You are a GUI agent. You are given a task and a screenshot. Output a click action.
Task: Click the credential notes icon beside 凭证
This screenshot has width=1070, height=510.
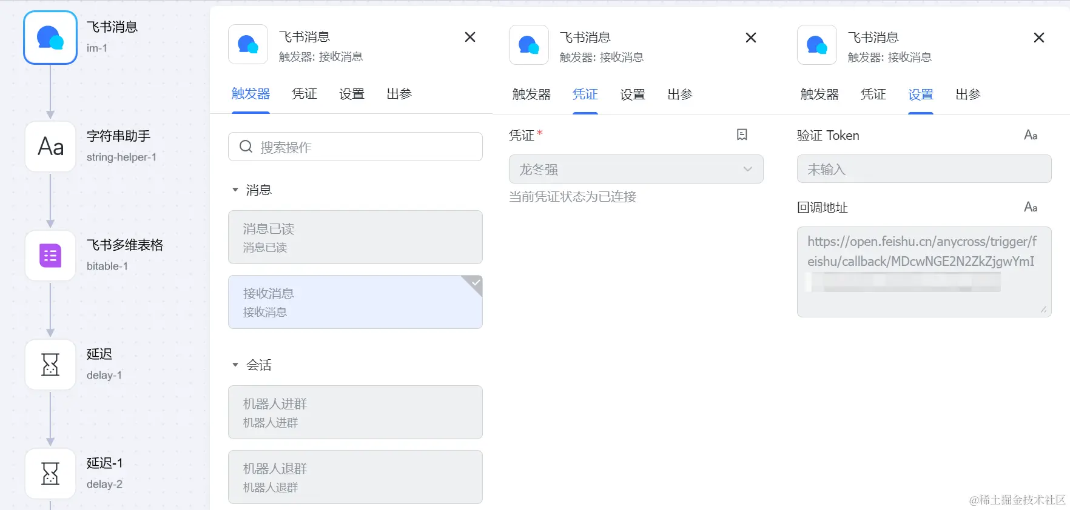(742, 134)
